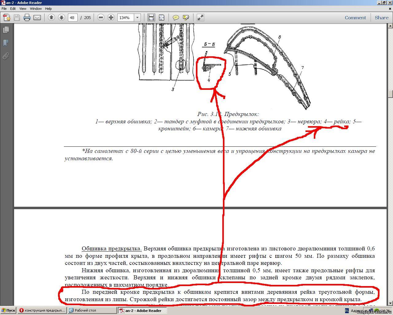Click the scrollbar down arrow
This screenshot has width=393, height=315.
(390, 303)
